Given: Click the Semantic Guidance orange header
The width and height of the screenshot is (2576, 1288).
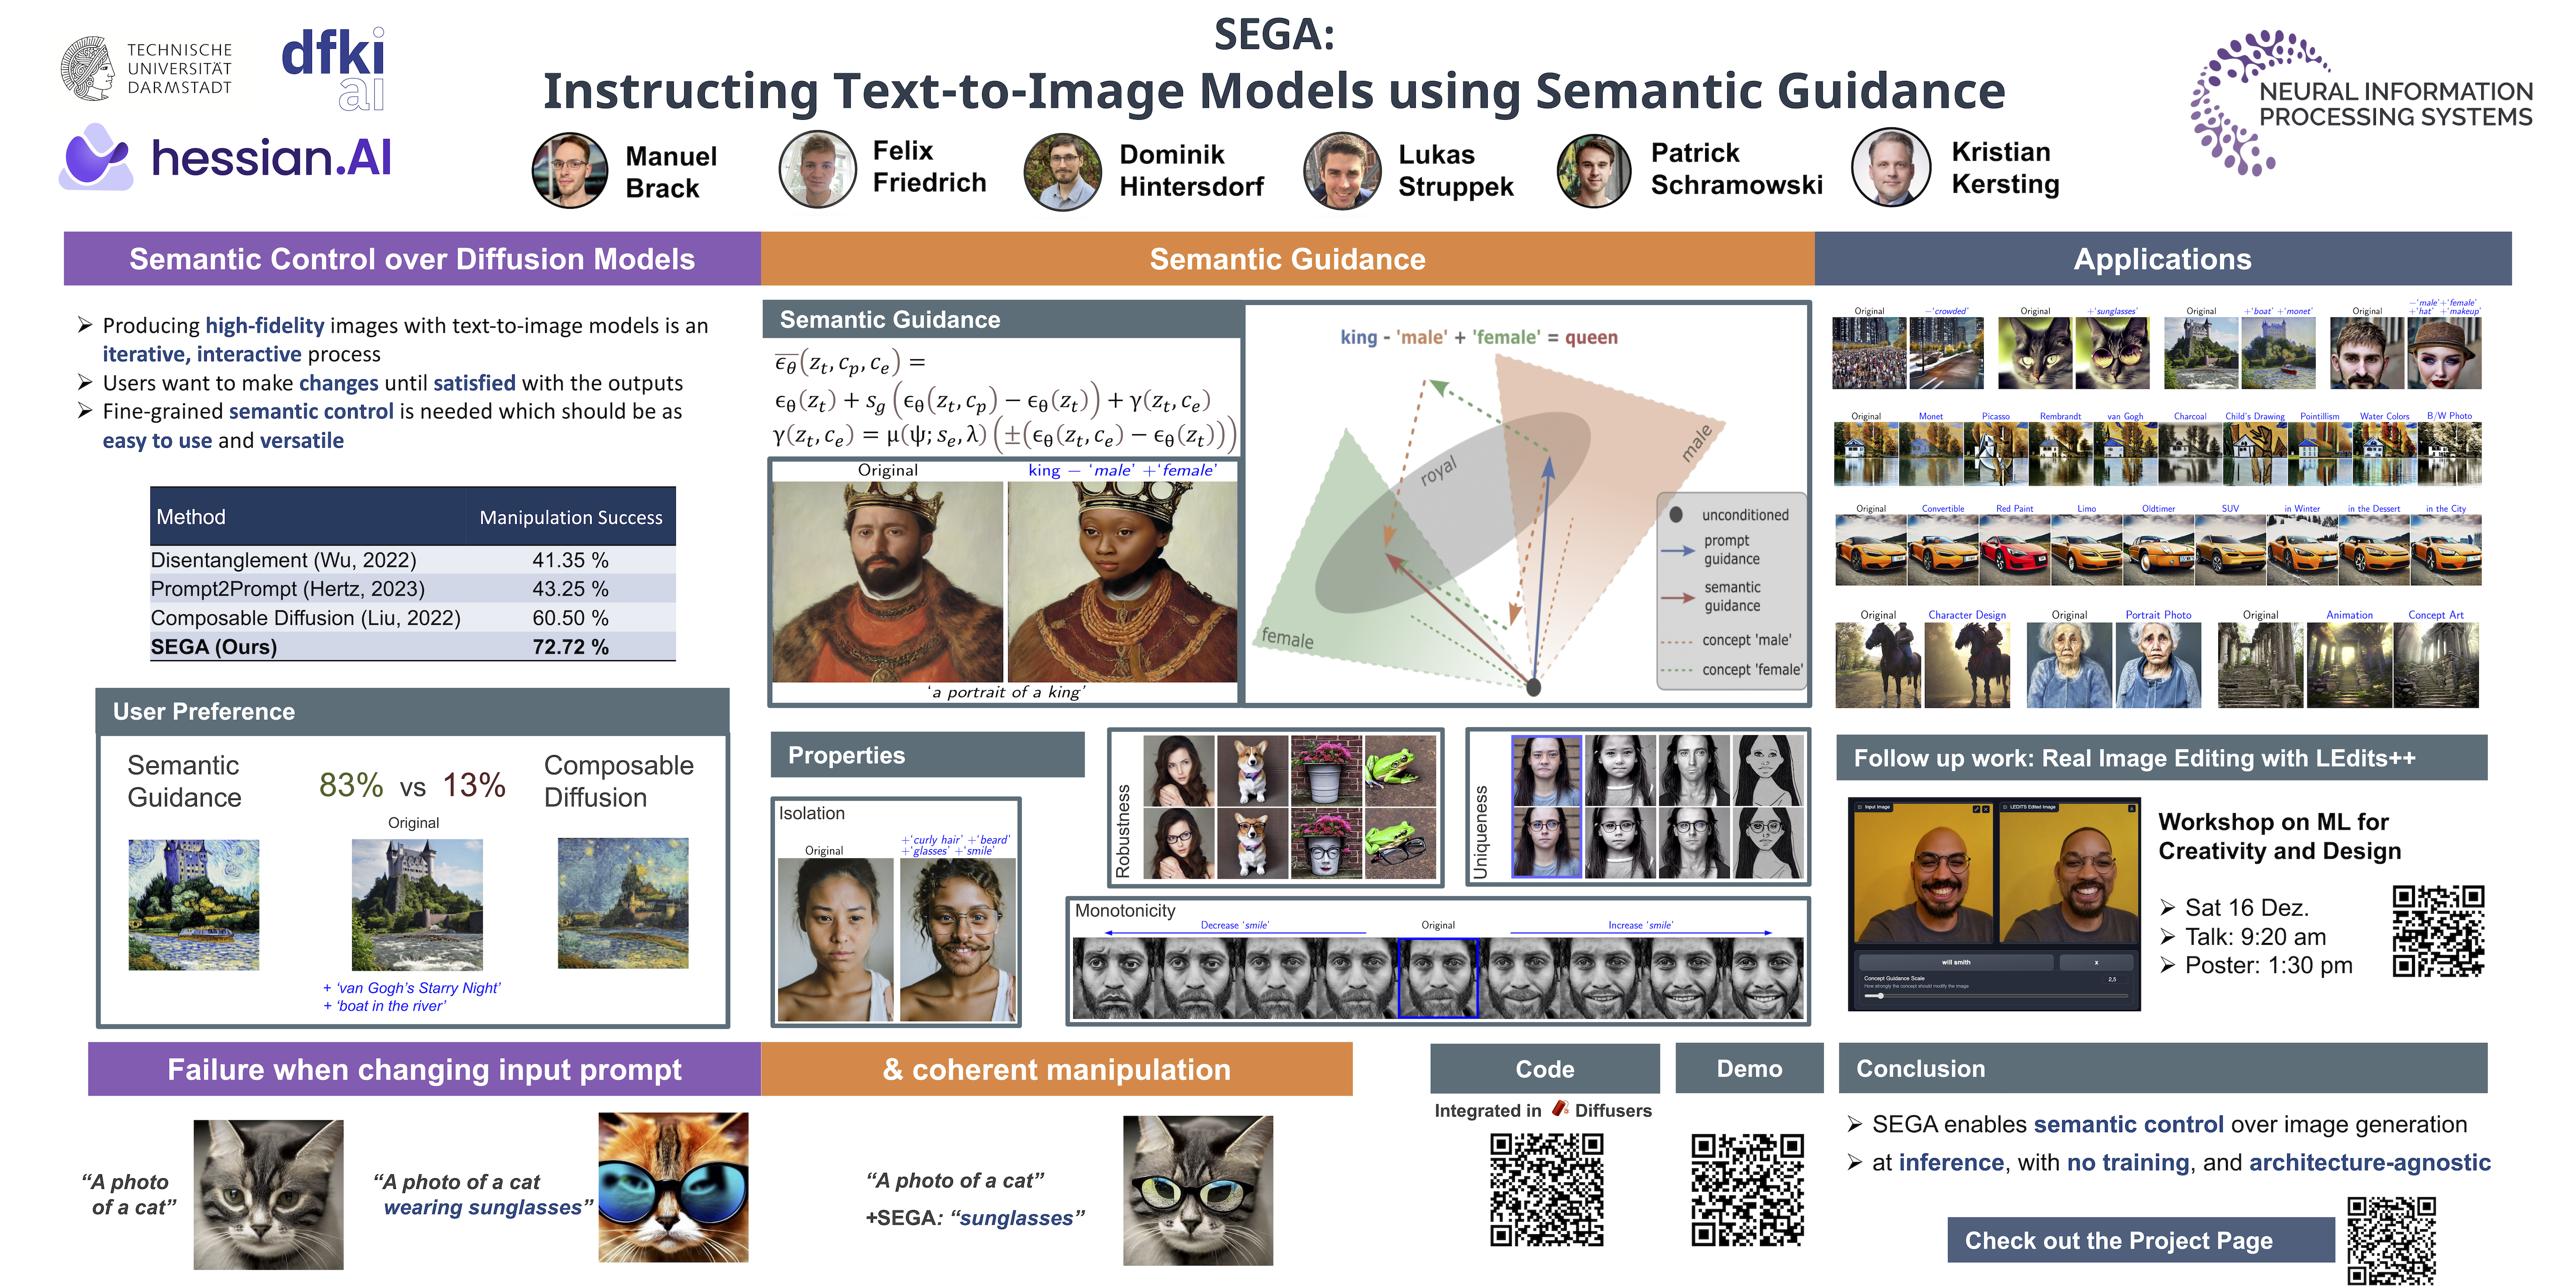Looking at the screenshot, I should [x=1287, y=259].
